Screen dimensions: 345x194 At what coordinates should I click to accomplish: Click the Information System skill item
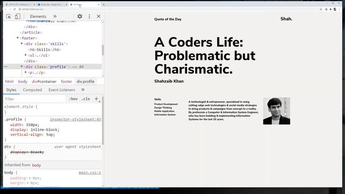[x=165, y=115]
